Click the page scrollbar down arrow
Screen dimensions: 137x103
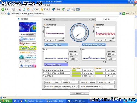click(136, 94)
